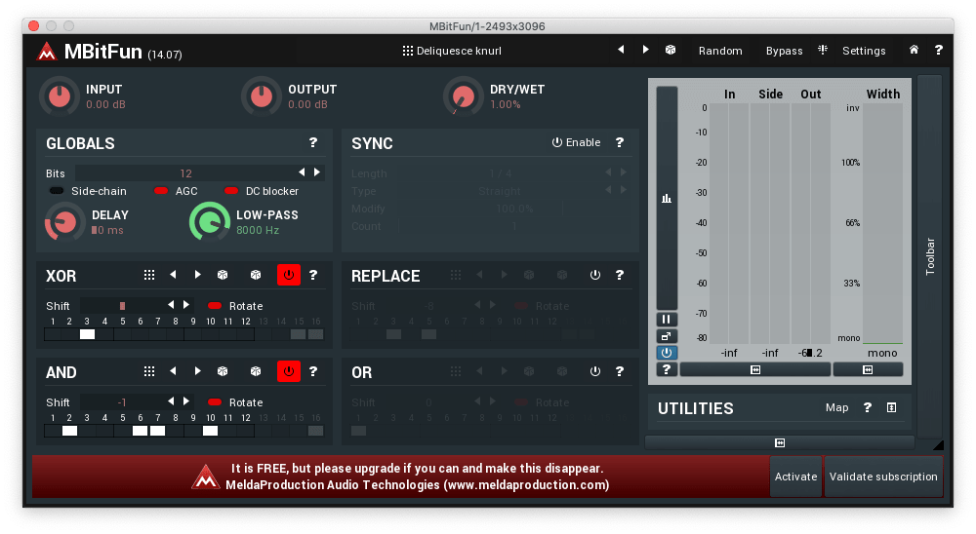Click XOR second dice randomize icon
The height and width of the screenshot is (534, 976).
point(255,275)
